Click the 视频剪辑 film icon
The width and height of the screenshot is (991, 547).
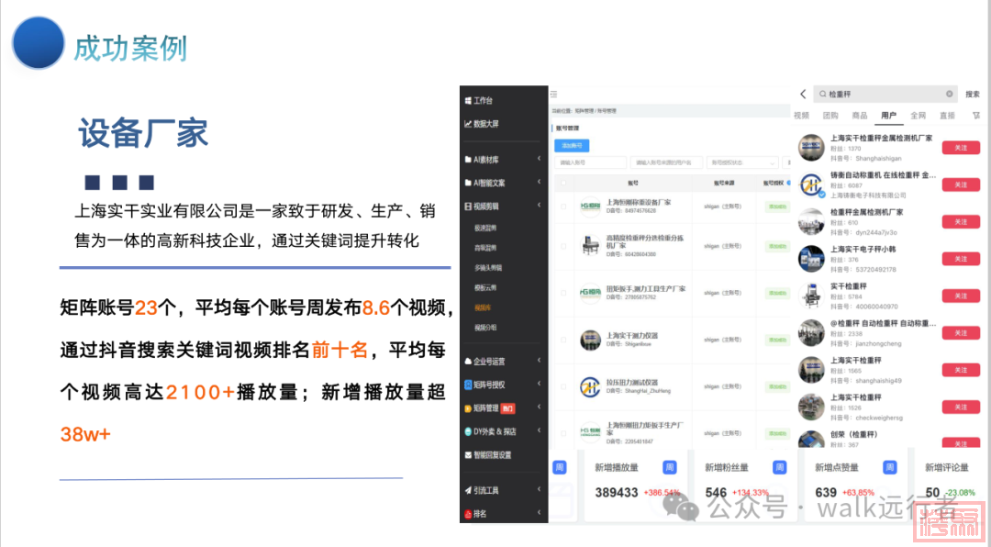coord(468,207)
